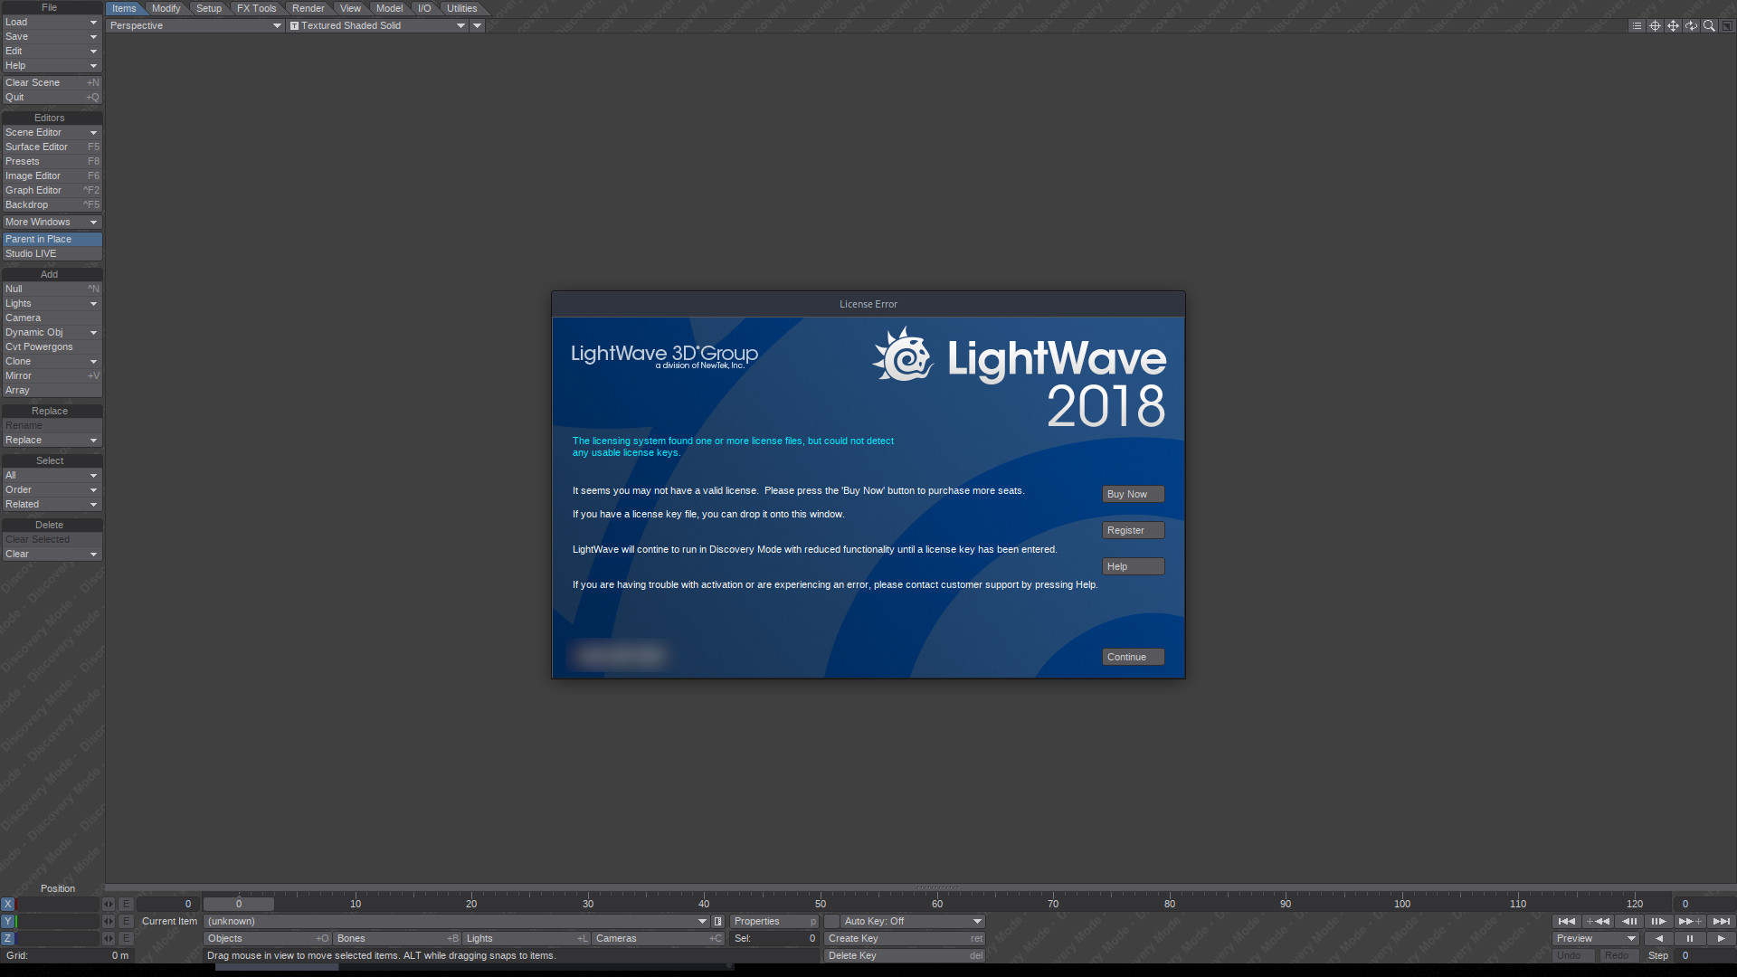Expand the Load menu
The width and height of the screenshot is (1737, 977).
(x=52, y=22)
